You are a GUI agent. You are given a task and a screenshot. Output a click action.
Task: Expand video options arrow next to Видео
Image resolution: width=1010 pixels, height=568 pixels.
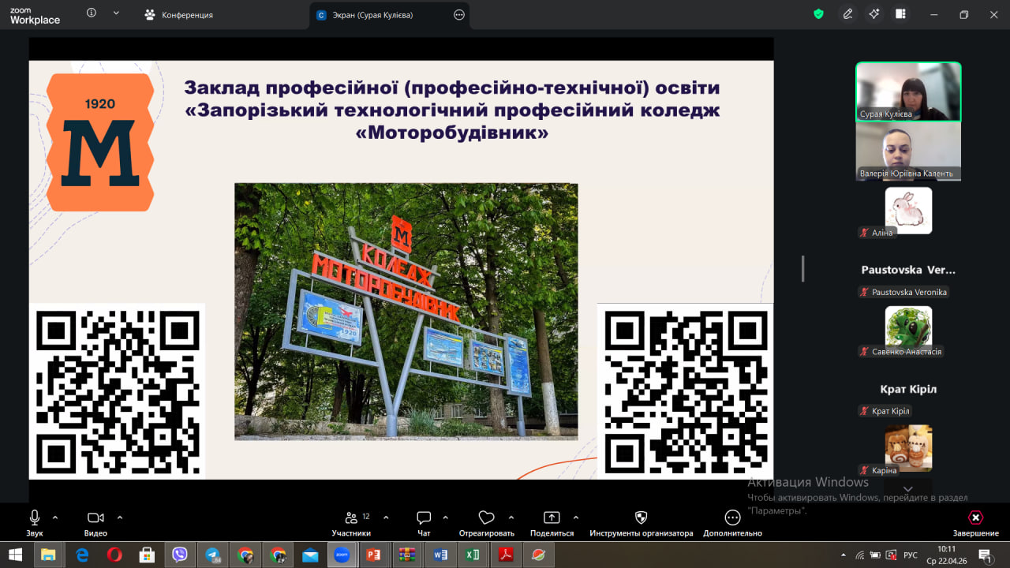pyautogui.click(x=120, y=518)
